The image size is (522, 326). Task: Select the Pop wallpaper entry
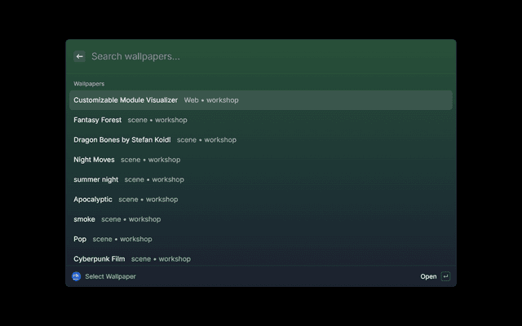pyautogui.click(x=261, y=239)
